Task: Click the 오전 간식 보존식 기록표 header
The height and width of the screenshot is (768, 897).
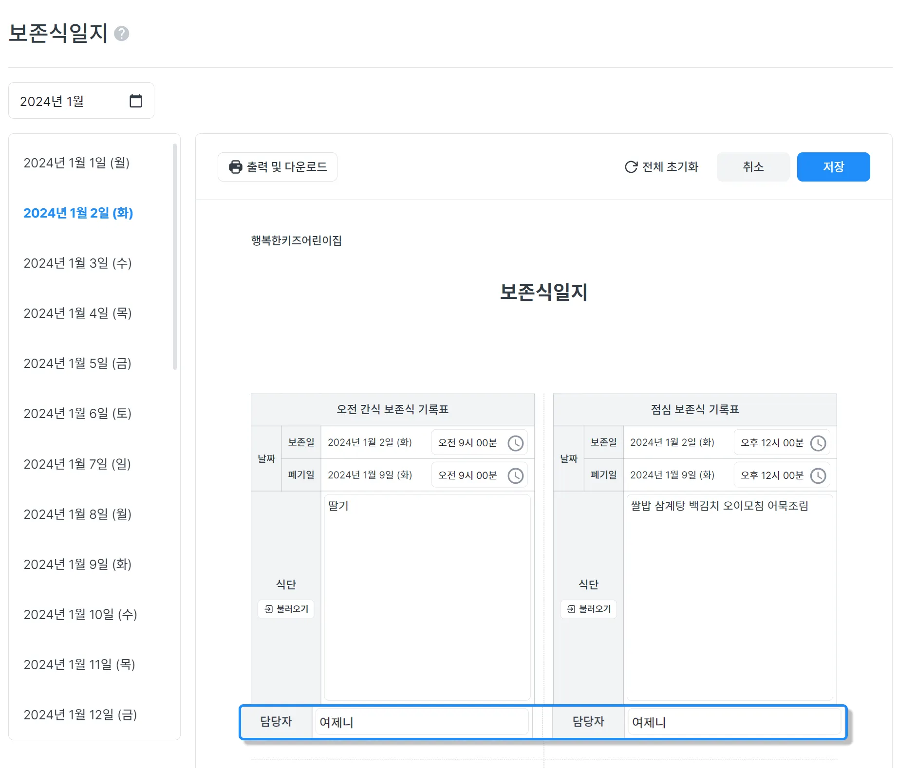Action: 392,409
